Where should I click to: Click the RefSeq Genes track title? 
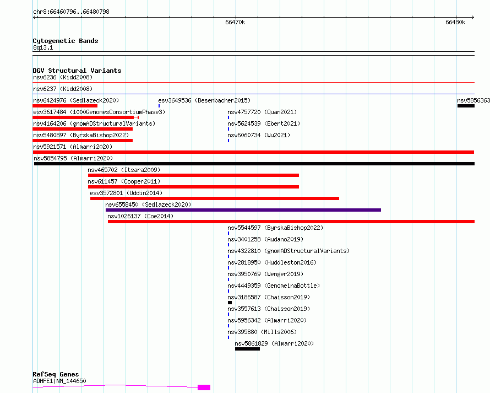pos(56,374)
